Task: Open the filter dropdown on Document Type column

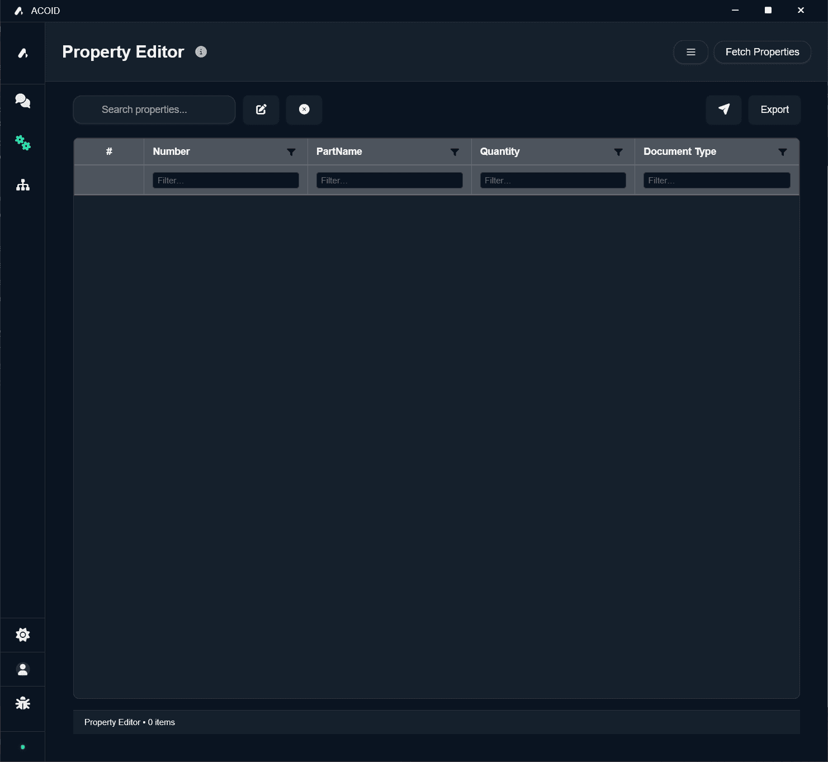Action: pyautogui.click(x=782, y=152)
